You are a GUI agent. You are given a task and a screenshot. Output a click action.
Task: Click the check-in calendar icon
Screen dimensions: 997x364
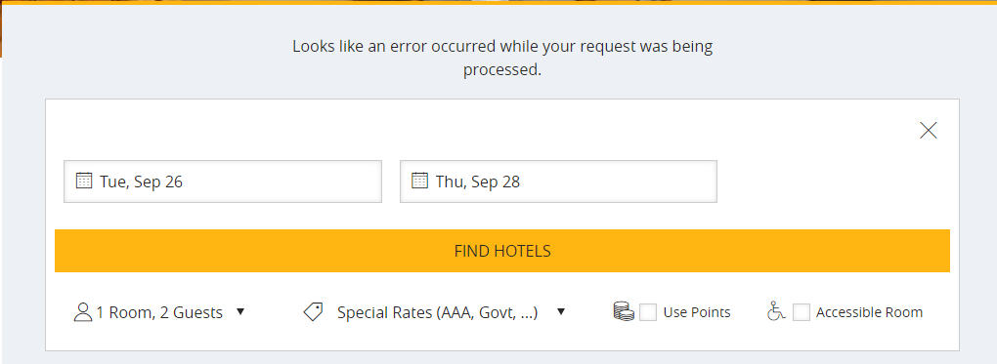click(x=84, y=182)
